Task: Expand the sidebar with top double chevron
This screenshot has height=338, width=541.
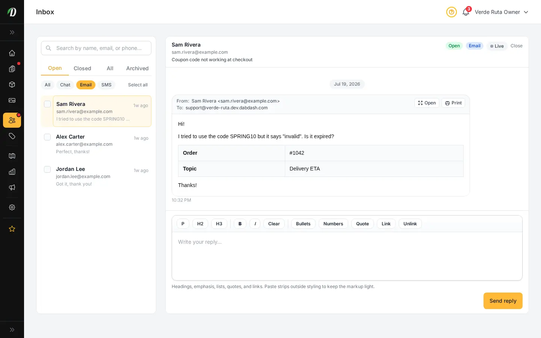Action: pos(12,32)
